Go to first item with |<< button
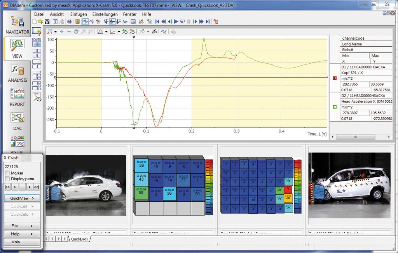The height and width of the screenshot is (253, 398). tap(7, 187)
